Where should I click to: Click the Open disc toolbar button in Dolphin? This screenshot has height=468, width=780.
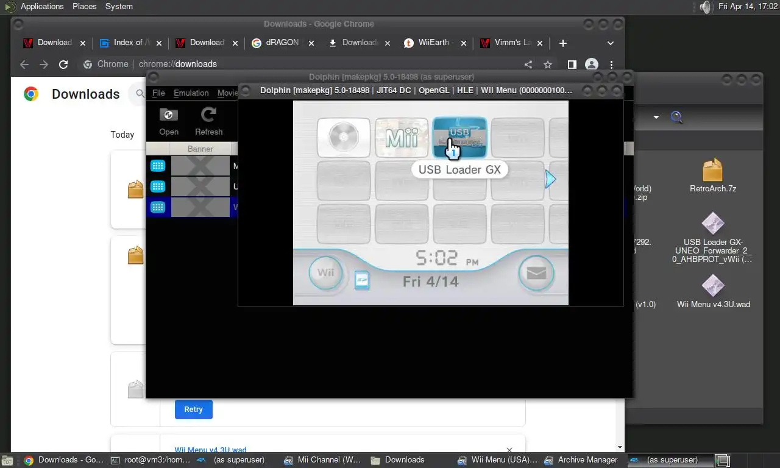click(169, 121)
